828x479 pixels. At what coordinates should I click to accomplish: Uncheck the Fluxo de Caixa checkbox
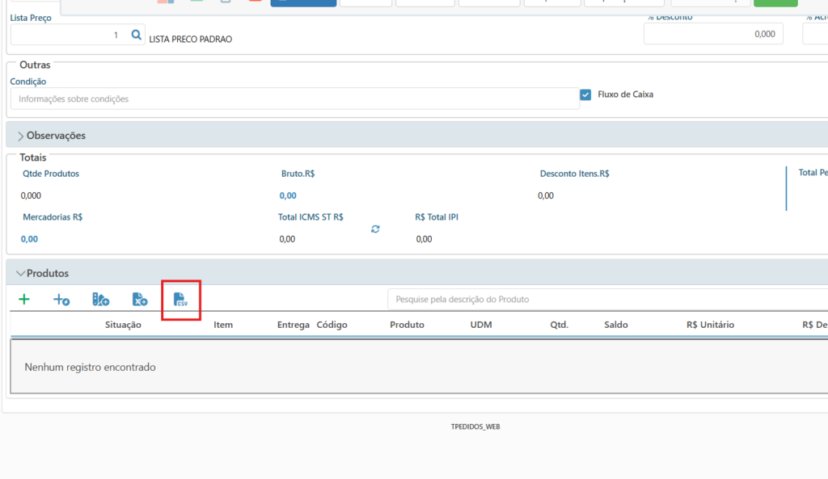click(x=585, y=95)
